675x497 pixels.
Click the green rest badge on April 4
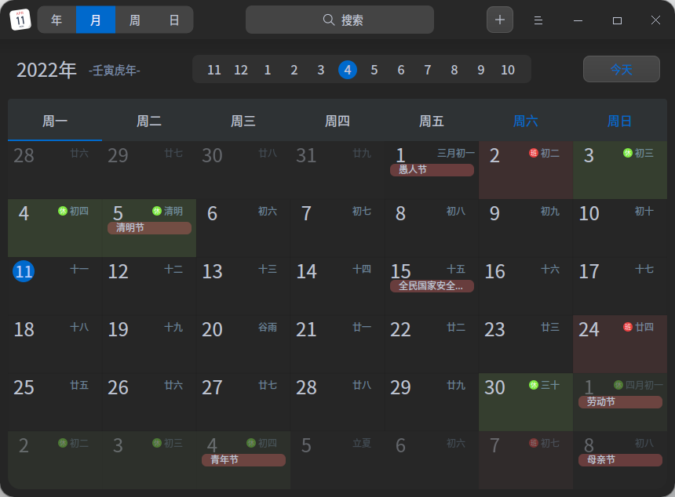click(63, 211)
